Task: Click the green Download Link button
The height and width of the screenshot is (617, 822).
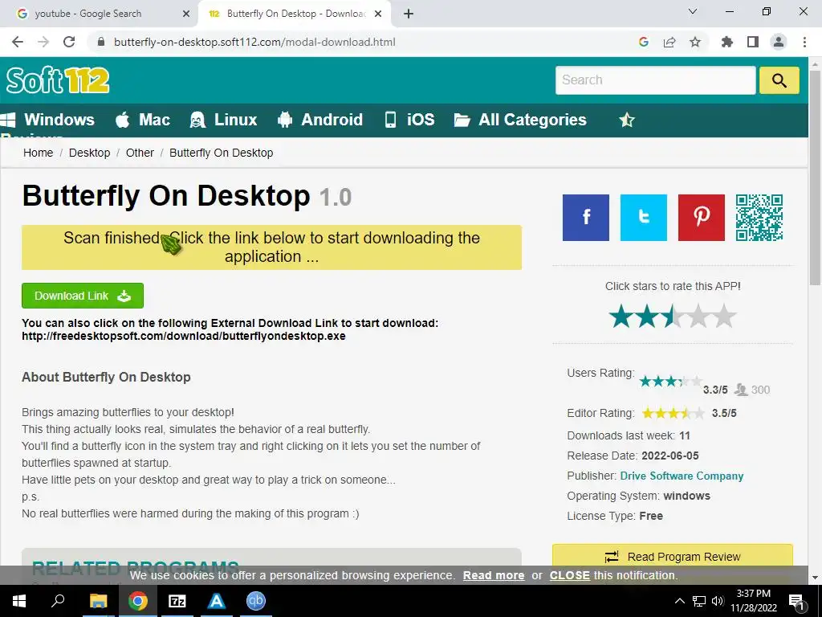Action: click(83, 296)
